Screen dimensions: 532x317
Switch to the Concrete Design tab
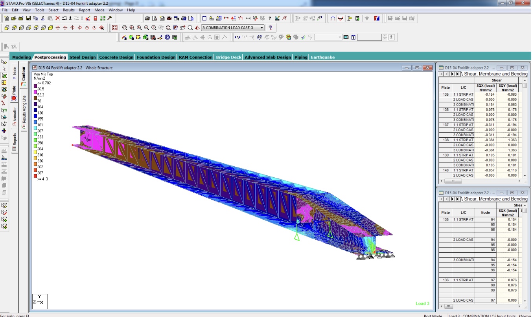[116, 57]
